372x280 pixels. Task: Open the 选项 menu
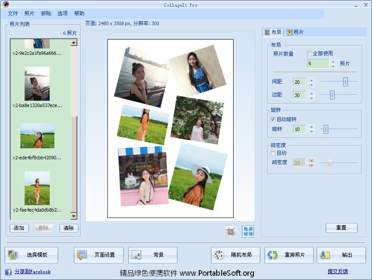click(x=62, y=14)
